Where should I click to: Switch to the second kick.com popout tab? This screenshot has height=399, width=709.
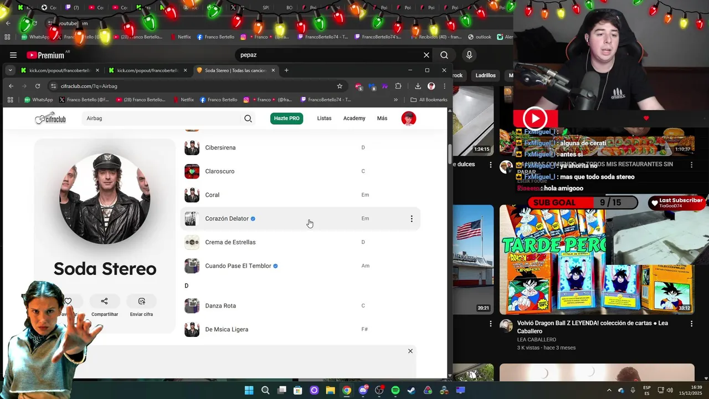coord(147,70)
